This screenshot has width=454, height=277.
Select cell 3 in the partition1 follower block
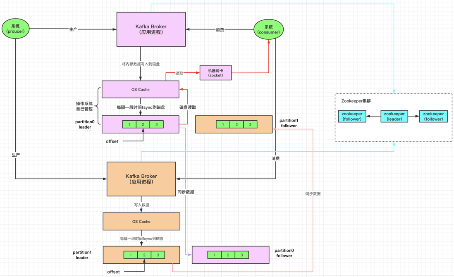click(x=251, y=124)
